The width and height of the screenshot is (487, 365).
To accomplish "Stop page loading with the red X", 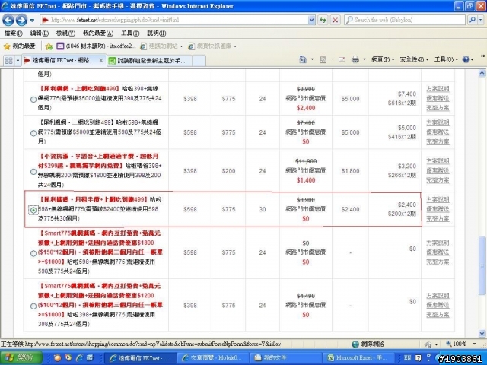I will coord(335,21).
